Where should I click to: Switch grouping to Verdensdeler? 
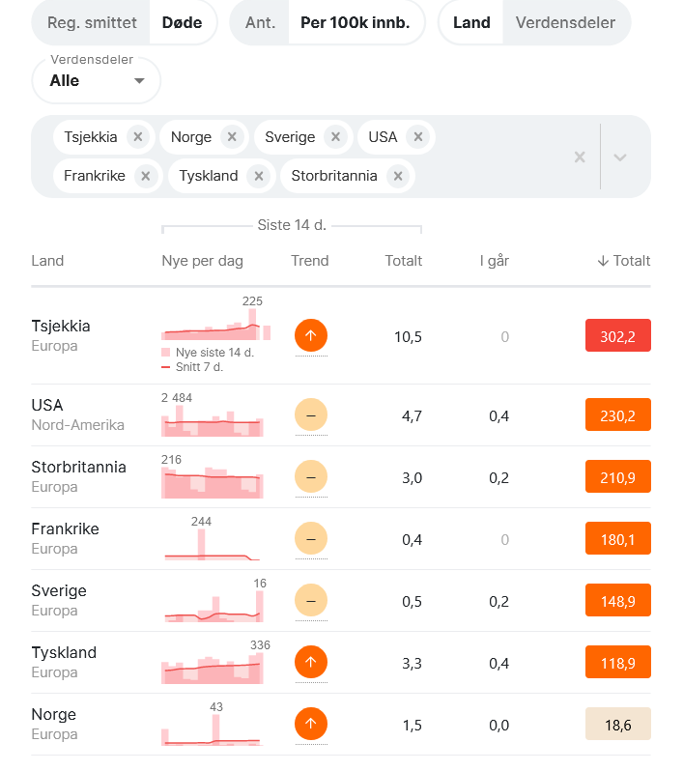565,22
